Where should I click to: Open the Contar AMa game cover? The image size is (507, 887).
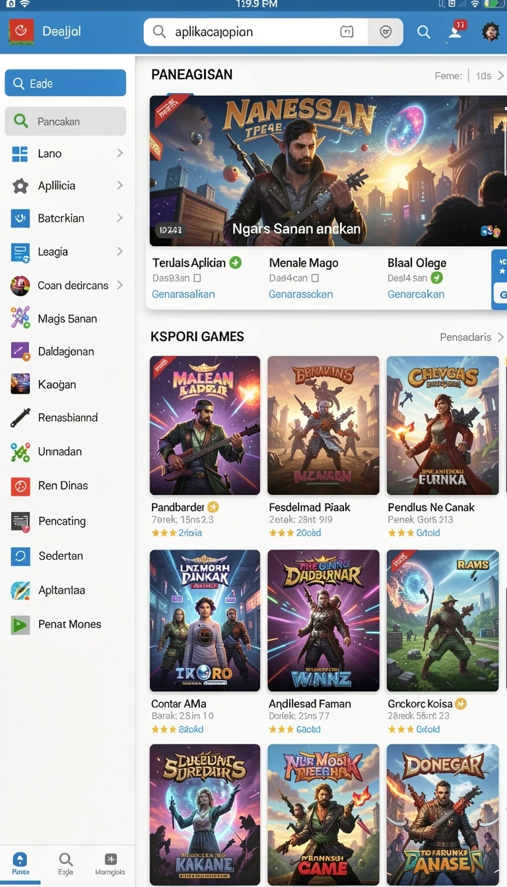tap(205, 620)
